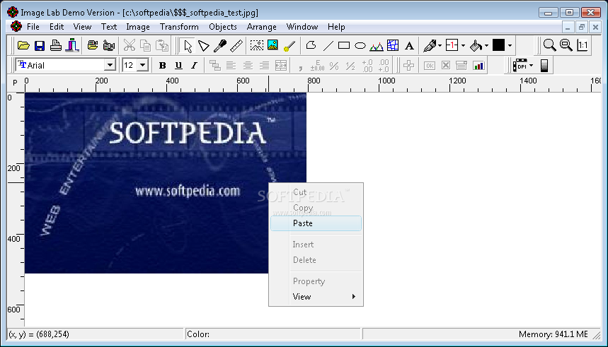This screenshot has height=347, width=608.
Task: Click the colored peaks chart icon
Action: [x=377, y=46]
